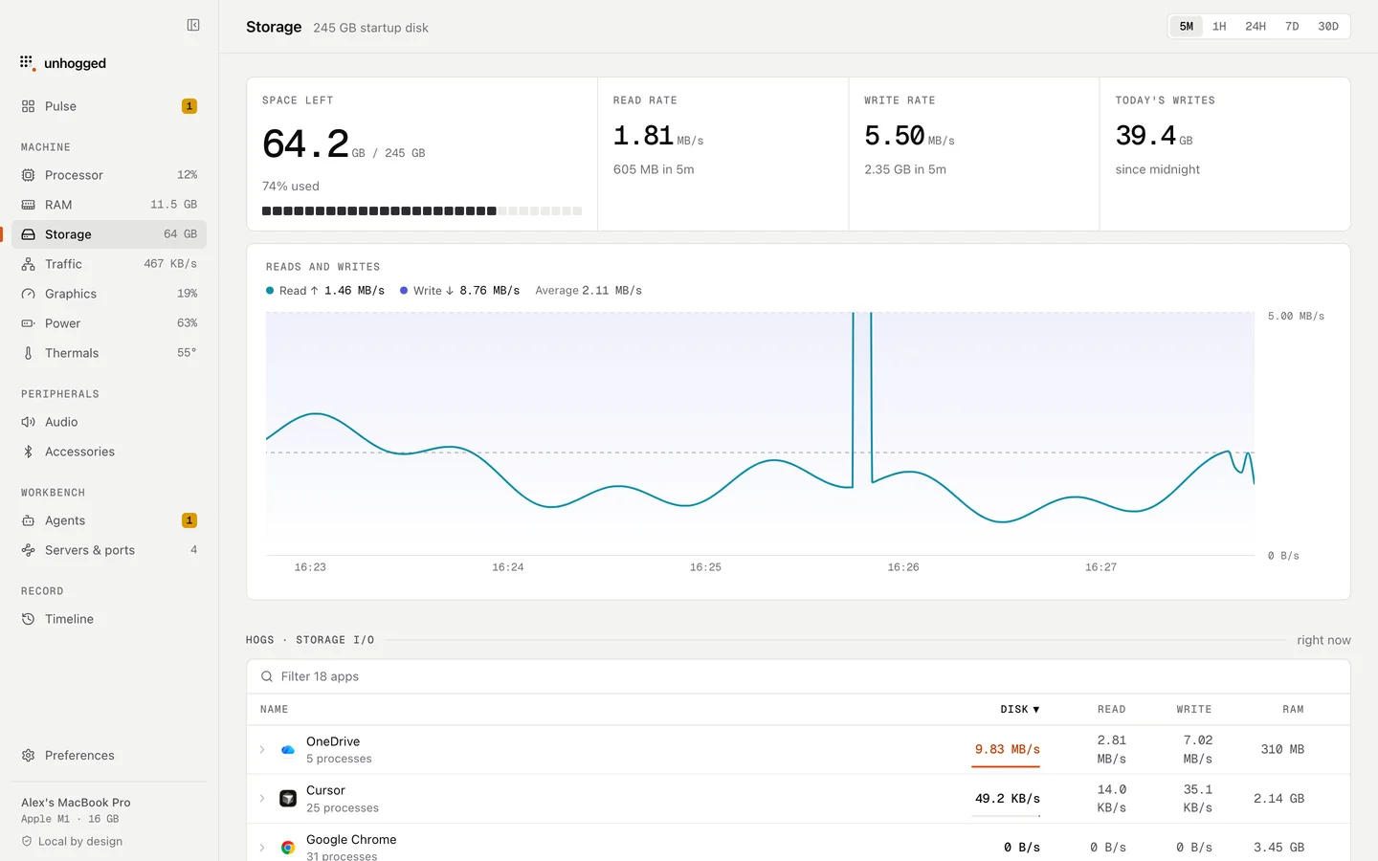The image size is (1378, 861).
Task: Click the OneDrive disk usage bar
Action: point(1006,766)
